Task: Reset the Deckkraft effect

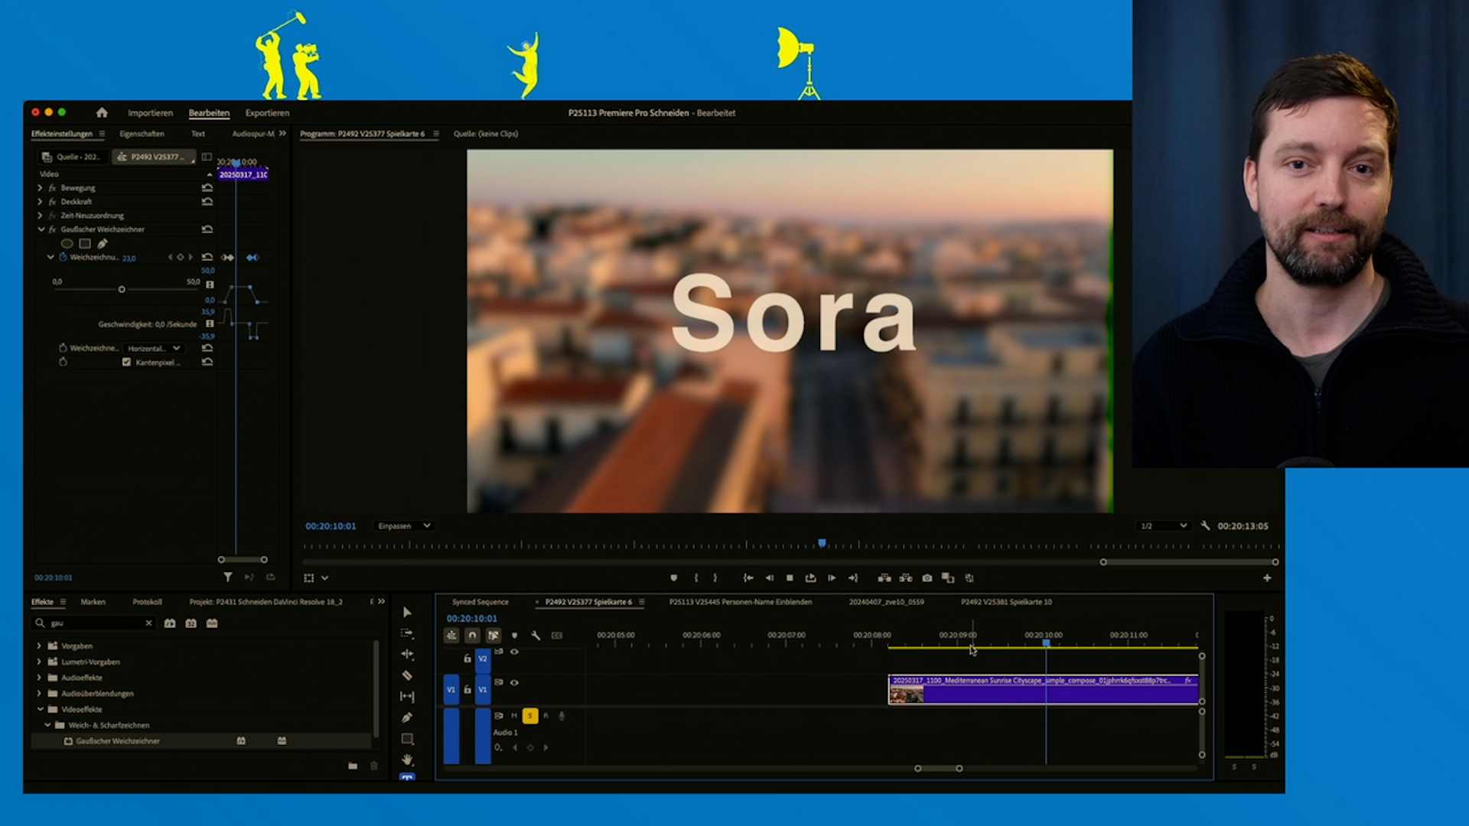Action: point(207,202)
